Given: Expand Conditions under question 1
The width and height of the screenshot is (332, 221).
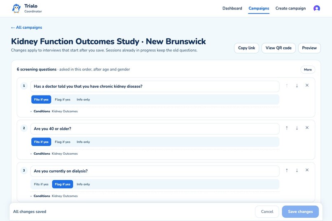Looking at the screenshot, I should 54,111.
